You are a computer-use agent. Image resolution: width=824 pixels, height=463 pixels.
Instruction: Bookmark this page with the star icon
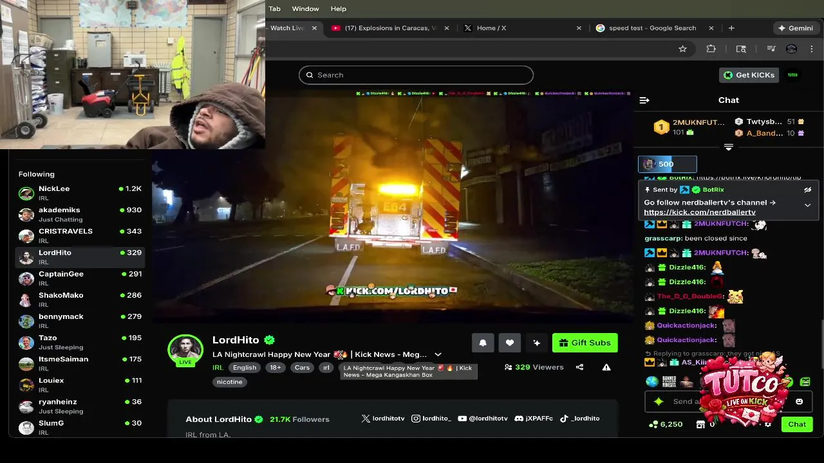click(x=682, y=49)
